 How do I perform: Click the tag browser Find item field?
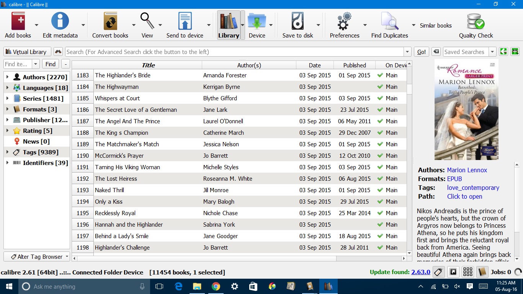(x=18, y=64)
